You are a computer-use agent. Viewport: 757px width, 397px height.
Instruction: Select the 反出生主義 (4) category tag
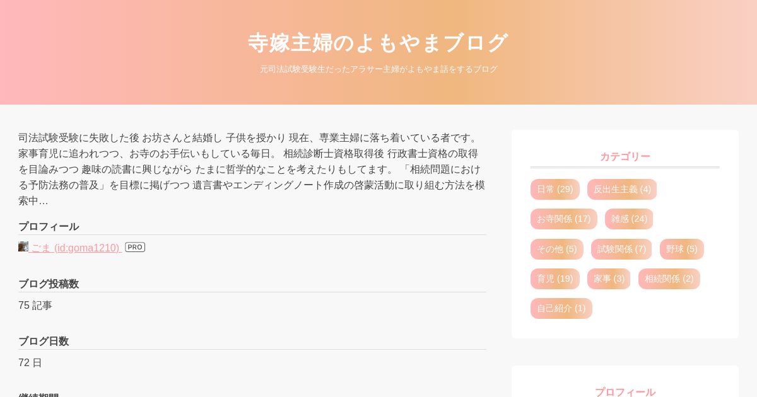click(622, 189)
